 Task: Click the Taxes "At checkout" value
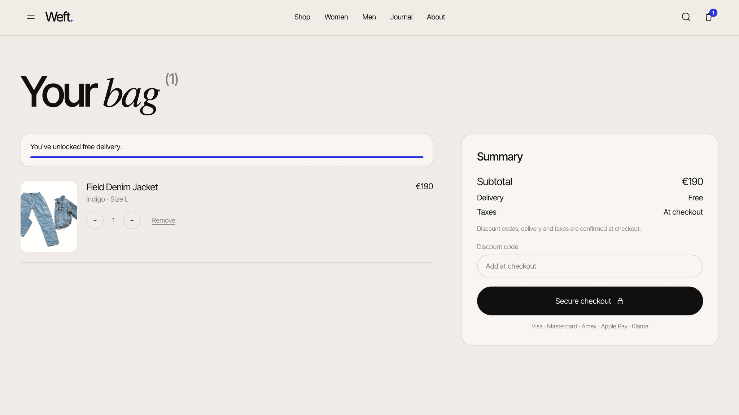pos(683,212)
